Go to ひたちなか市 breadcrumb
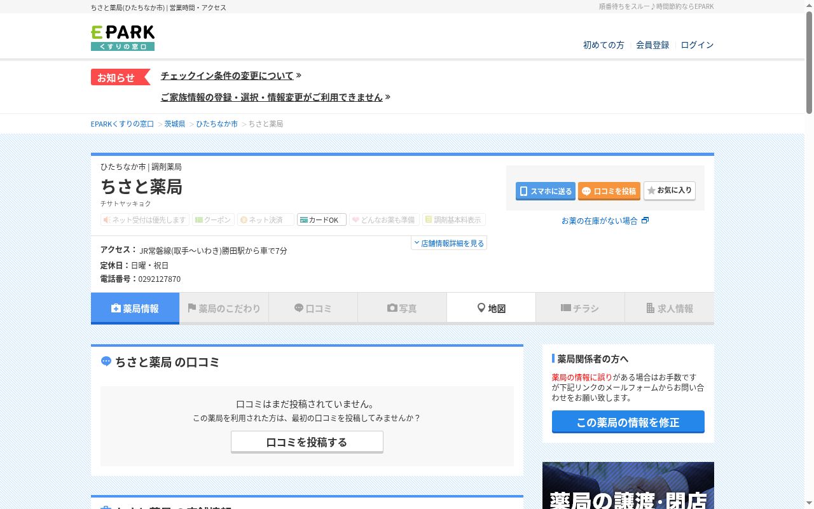Image resolution: width=814 pixels, height=509 pixels. [x=217, y=124]
